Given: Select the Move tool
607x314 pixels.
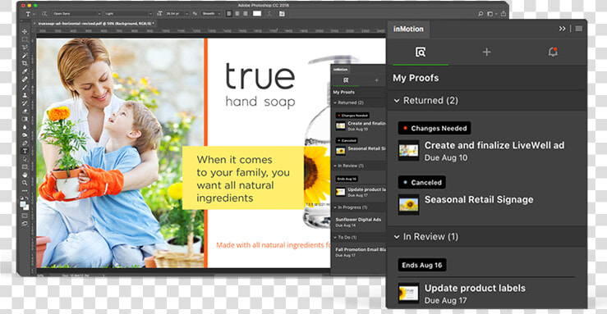Looking at the screenshot, I should (x=25, y=31).
